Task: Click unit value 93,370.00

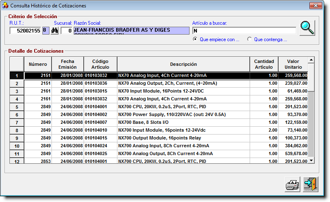Action: (297, 114)
